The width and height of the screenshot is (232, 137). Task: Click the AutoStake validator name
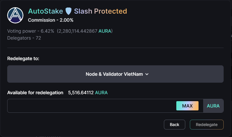[x=45, y=11]
